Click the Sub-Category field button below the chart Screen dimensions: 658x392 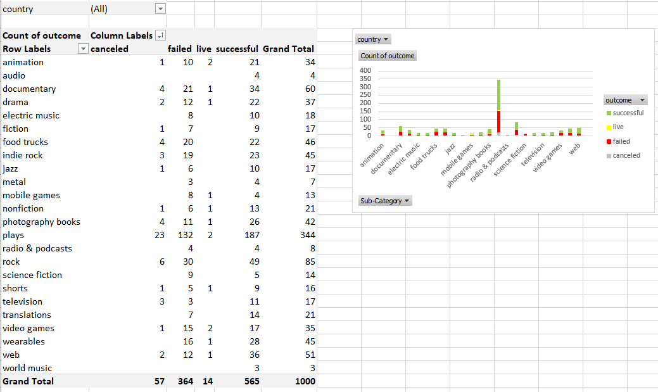pos(386,200)
